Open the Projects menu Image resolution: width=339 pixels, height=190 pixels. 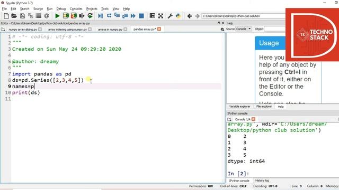pos(92,9)
